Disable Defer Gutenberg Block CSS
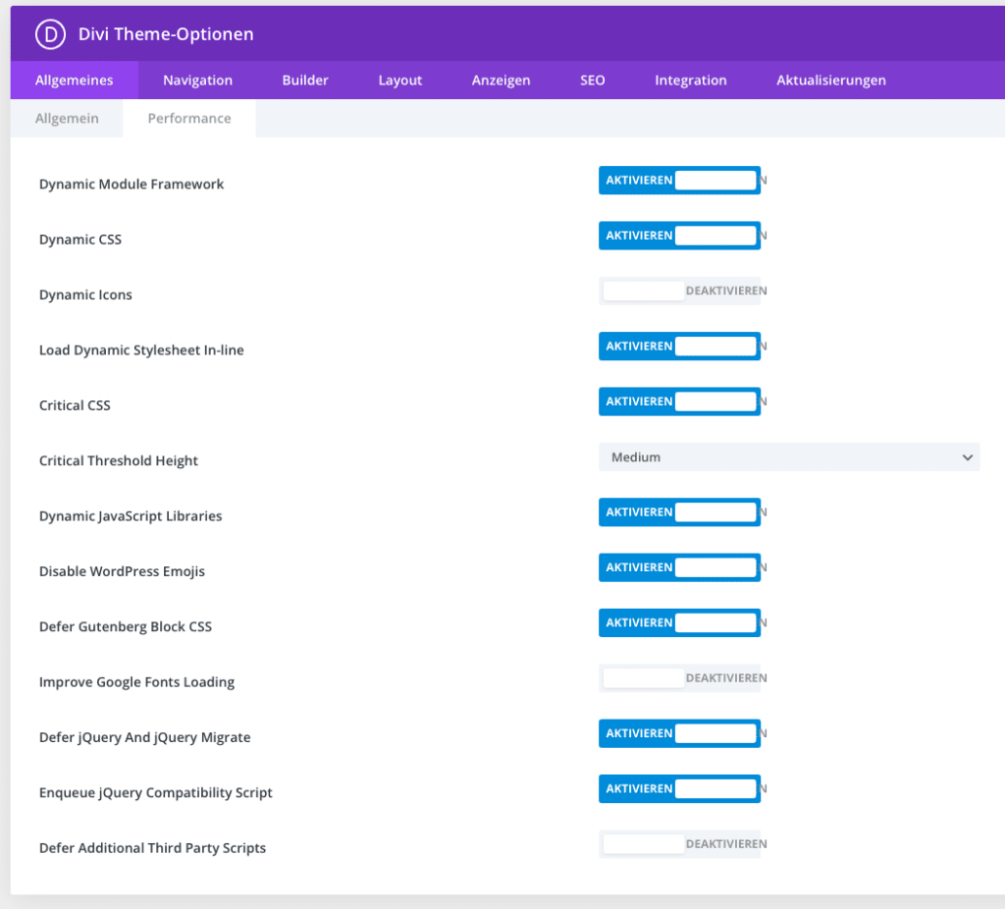Viewport: 1005px width, 909px height. (x=679, y=622)
